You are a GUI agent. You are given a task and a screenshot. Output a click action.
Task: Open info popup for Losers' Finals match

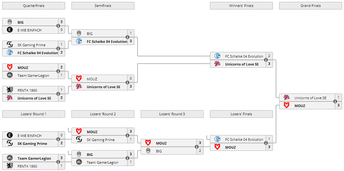tap(266, 143)
